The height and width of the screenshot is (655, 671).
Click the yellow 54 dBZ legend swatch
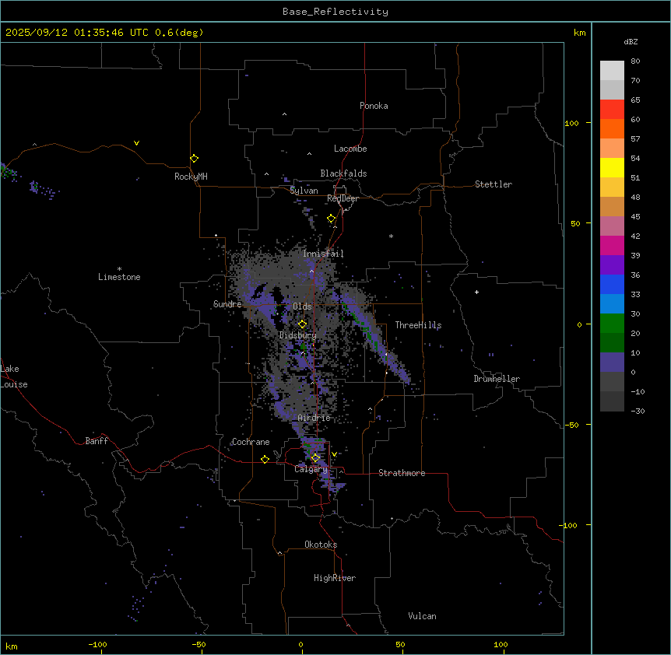click(x=612, y=167)
